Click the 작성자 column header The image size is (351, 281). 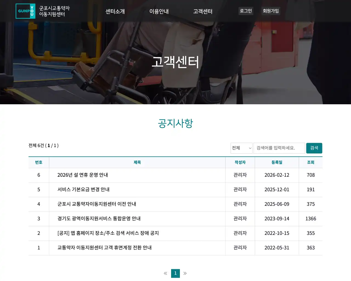point(240,162)
